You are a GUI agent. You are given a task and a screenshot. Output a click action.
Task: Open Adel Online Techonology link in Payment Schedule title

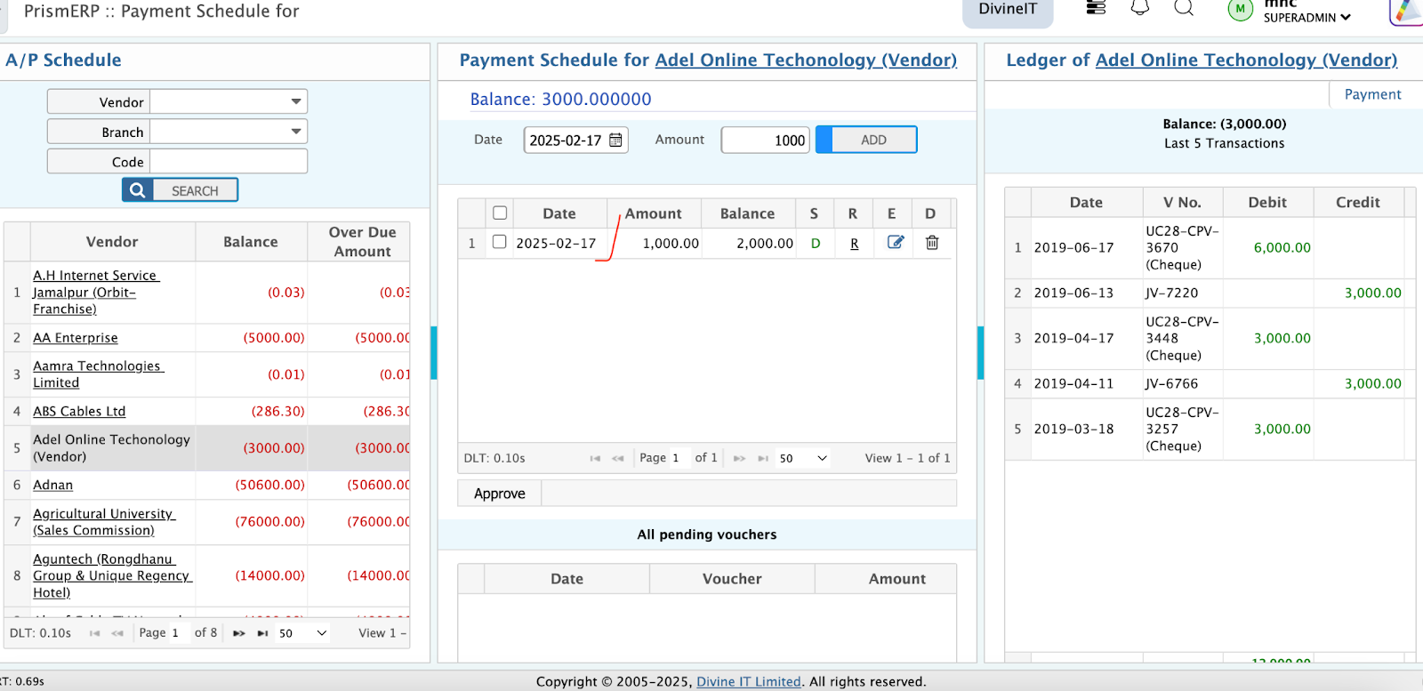tap(806, 60)
